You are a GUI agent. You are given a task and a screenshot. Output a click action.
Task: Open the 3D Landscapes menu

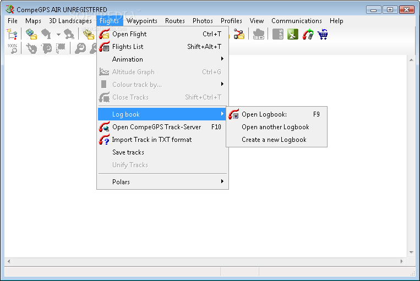[x=70, y=20]
